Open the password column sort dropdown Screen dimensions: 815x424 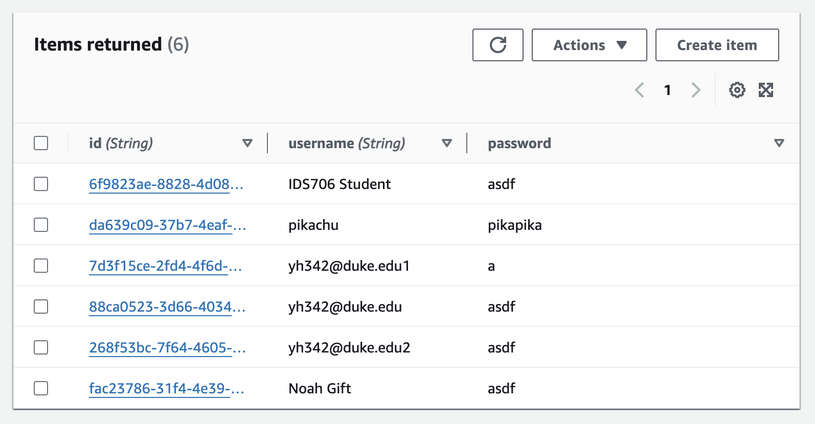pyautogui.click(x=779, y=143)
